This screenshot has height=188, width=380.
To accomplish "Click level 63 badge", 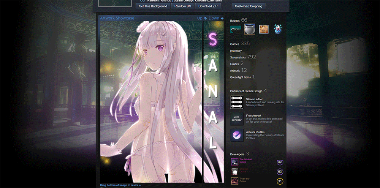I will 280,172.
